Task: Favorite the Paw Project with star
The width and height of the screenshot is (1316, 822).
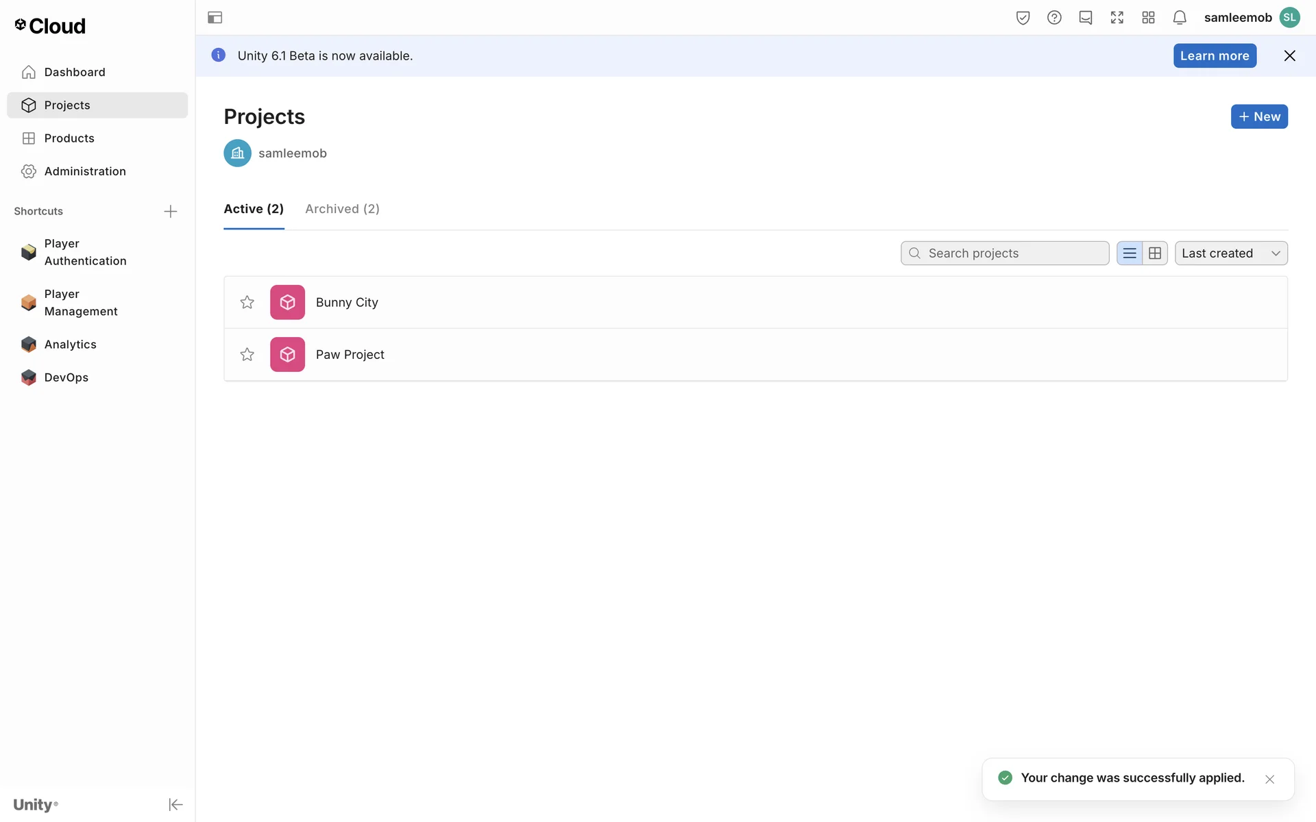Action: click(x=247, y=354)
